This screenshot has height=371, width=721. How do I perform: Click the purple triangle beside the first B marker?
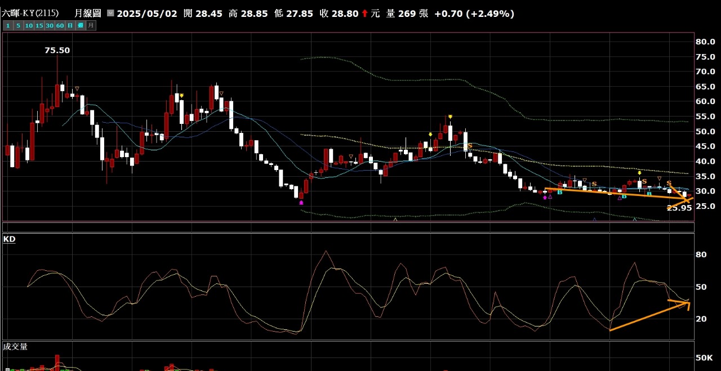tap(550, 196)
